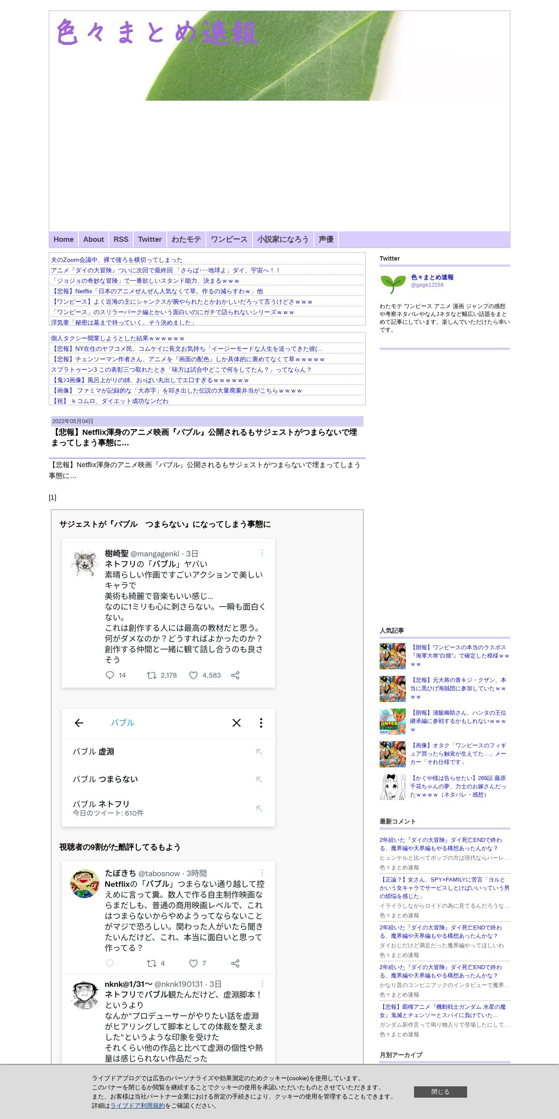
Task: Click たぼきち's avatar in the tweet
Action: [84, 884]
